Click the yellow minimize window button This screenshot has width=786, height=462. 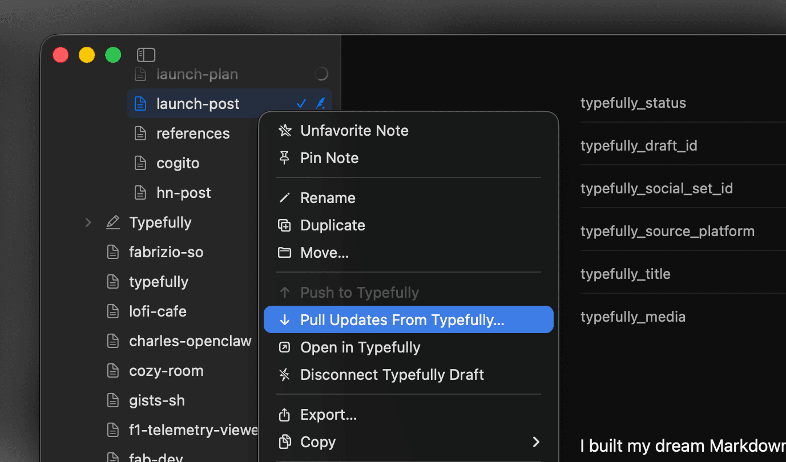[x=87, y=55]
